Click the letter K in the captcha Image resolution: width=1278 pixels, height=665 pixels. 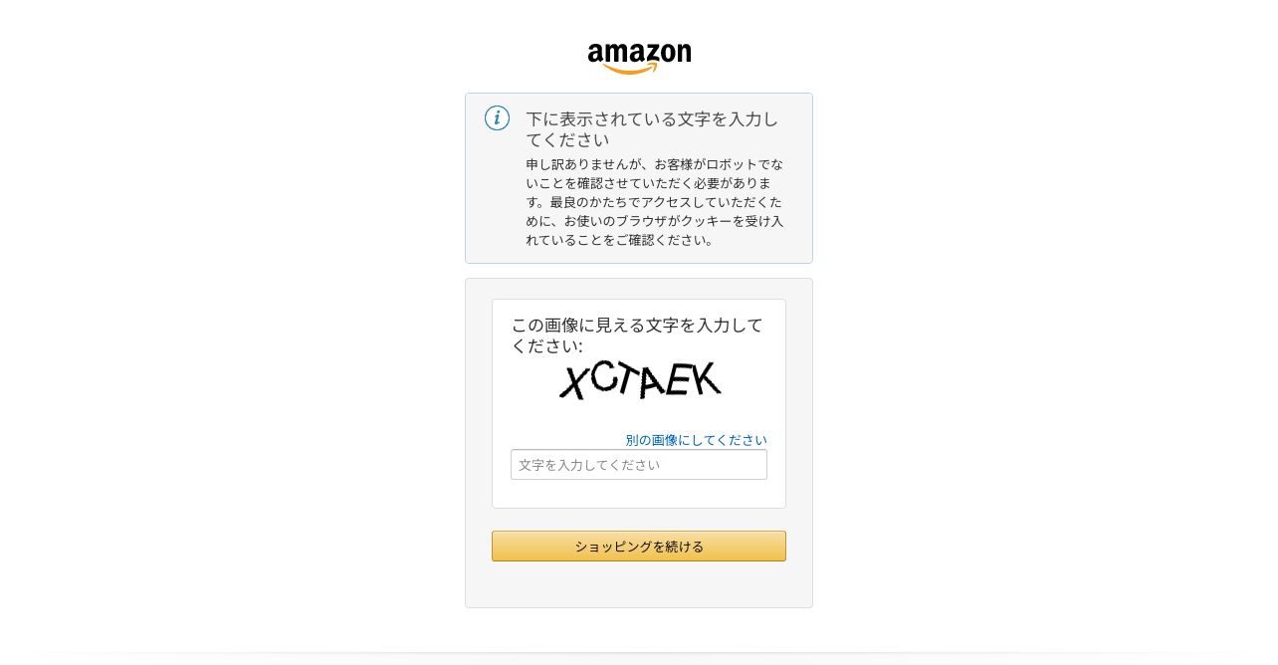tap(706, 378)
